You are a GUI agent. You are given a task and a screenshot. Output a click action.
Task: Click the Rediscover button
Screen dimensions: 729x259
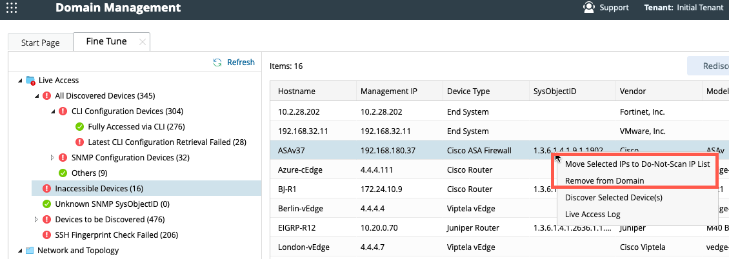708,66
